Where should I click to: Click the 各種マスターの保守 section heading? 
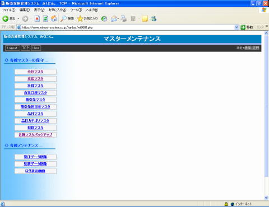point(27,60)
